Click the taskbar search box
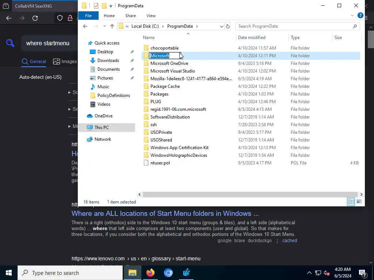 (x=70, y=273)
